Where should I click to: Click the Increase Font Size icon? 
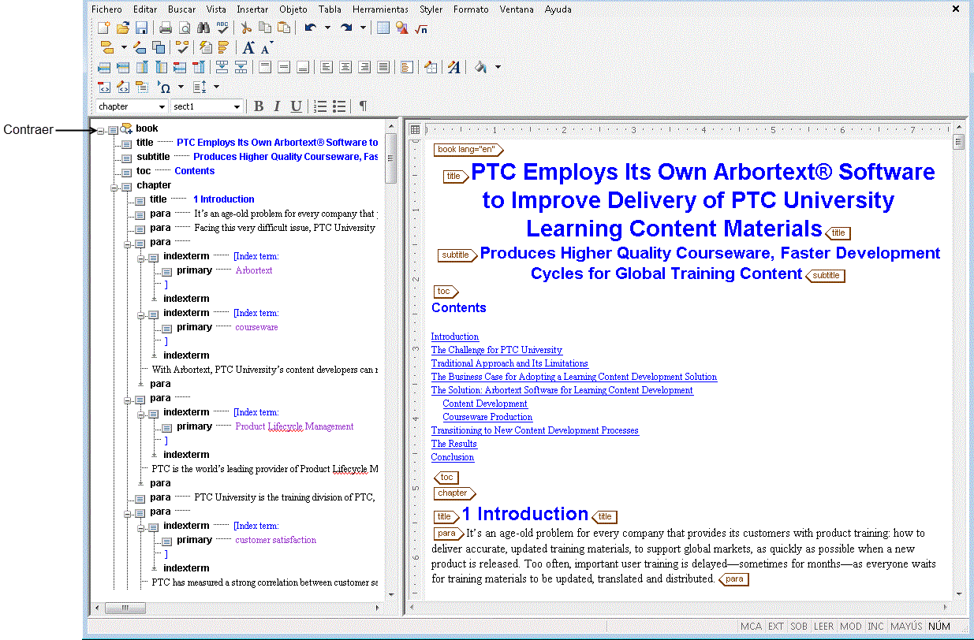pos(249,48)
